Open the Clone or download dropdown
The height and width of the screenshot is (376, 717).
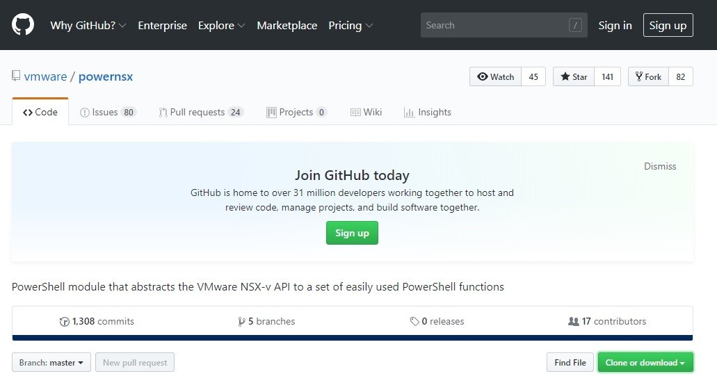[645, 362]
